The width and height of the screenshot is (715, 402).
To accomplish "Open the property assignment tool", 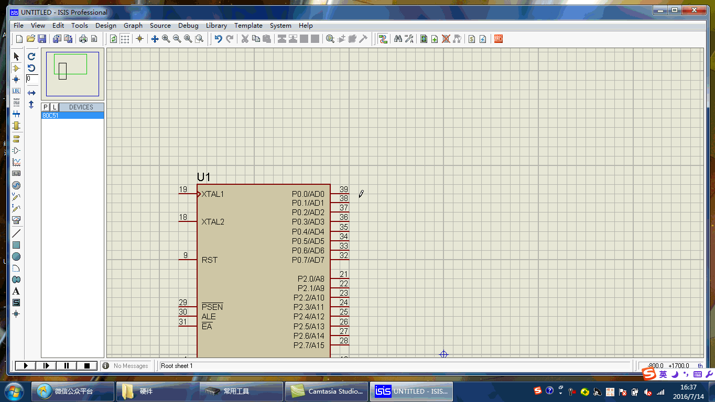I will pyautogui.click(x=409, y=39).
